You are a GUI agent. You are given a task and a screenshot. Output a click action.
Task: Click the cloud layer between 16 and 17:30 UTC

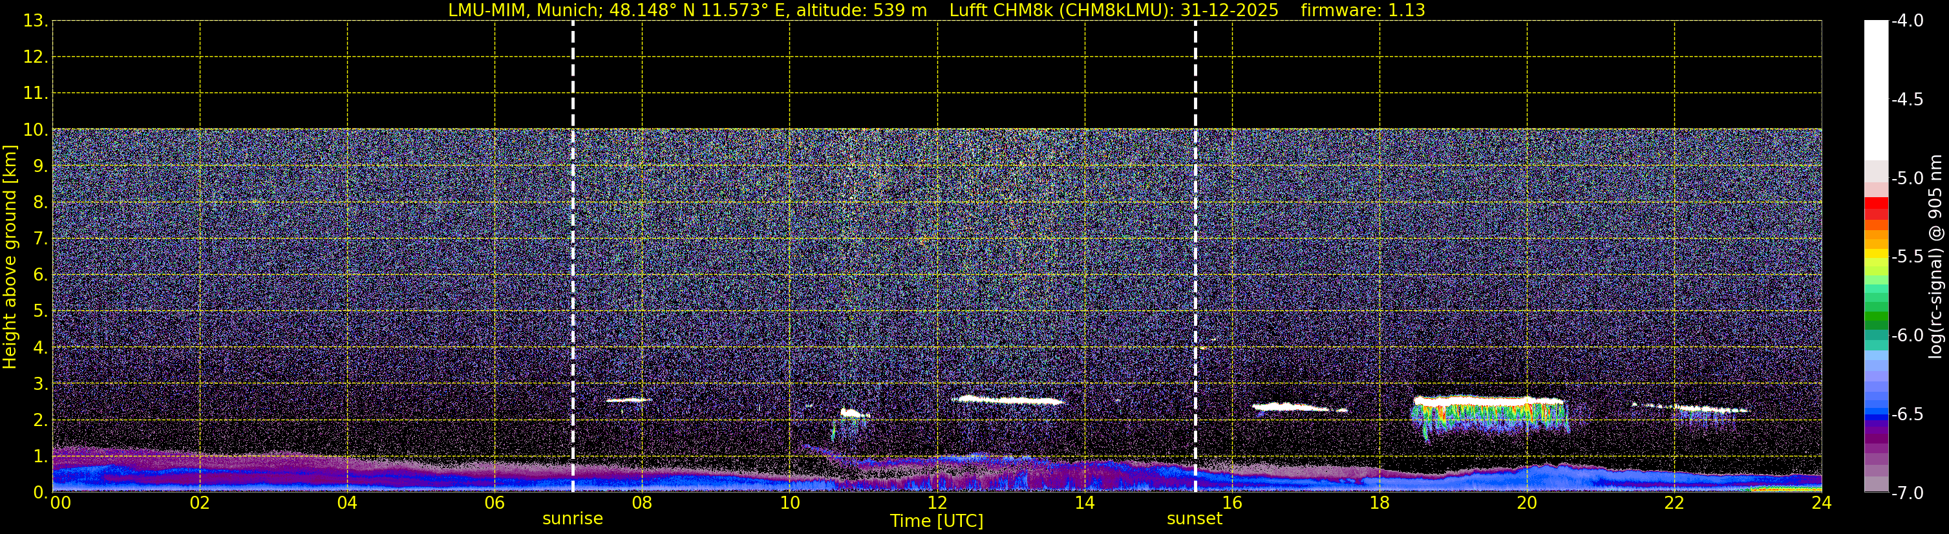click(x=1298, y=407)
